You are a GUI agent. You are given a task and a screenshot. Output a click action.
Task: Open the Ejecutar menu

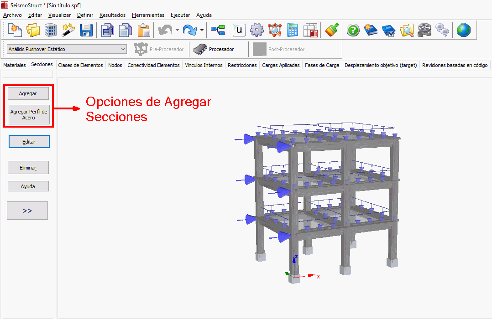[180, 15]
